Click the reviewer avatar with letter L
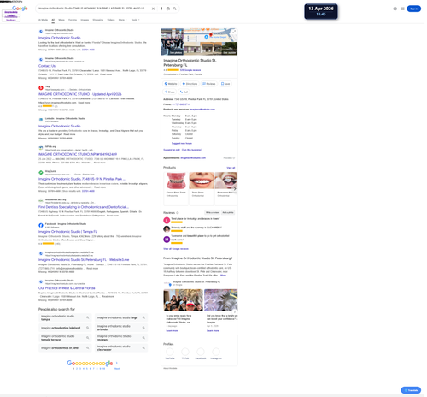 pos(167,220)
